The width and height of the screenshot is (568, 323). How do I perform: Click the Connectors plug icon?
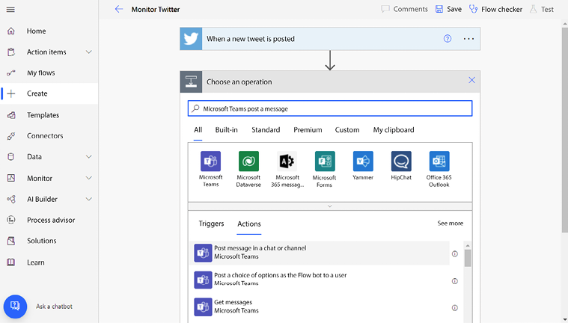11,136
